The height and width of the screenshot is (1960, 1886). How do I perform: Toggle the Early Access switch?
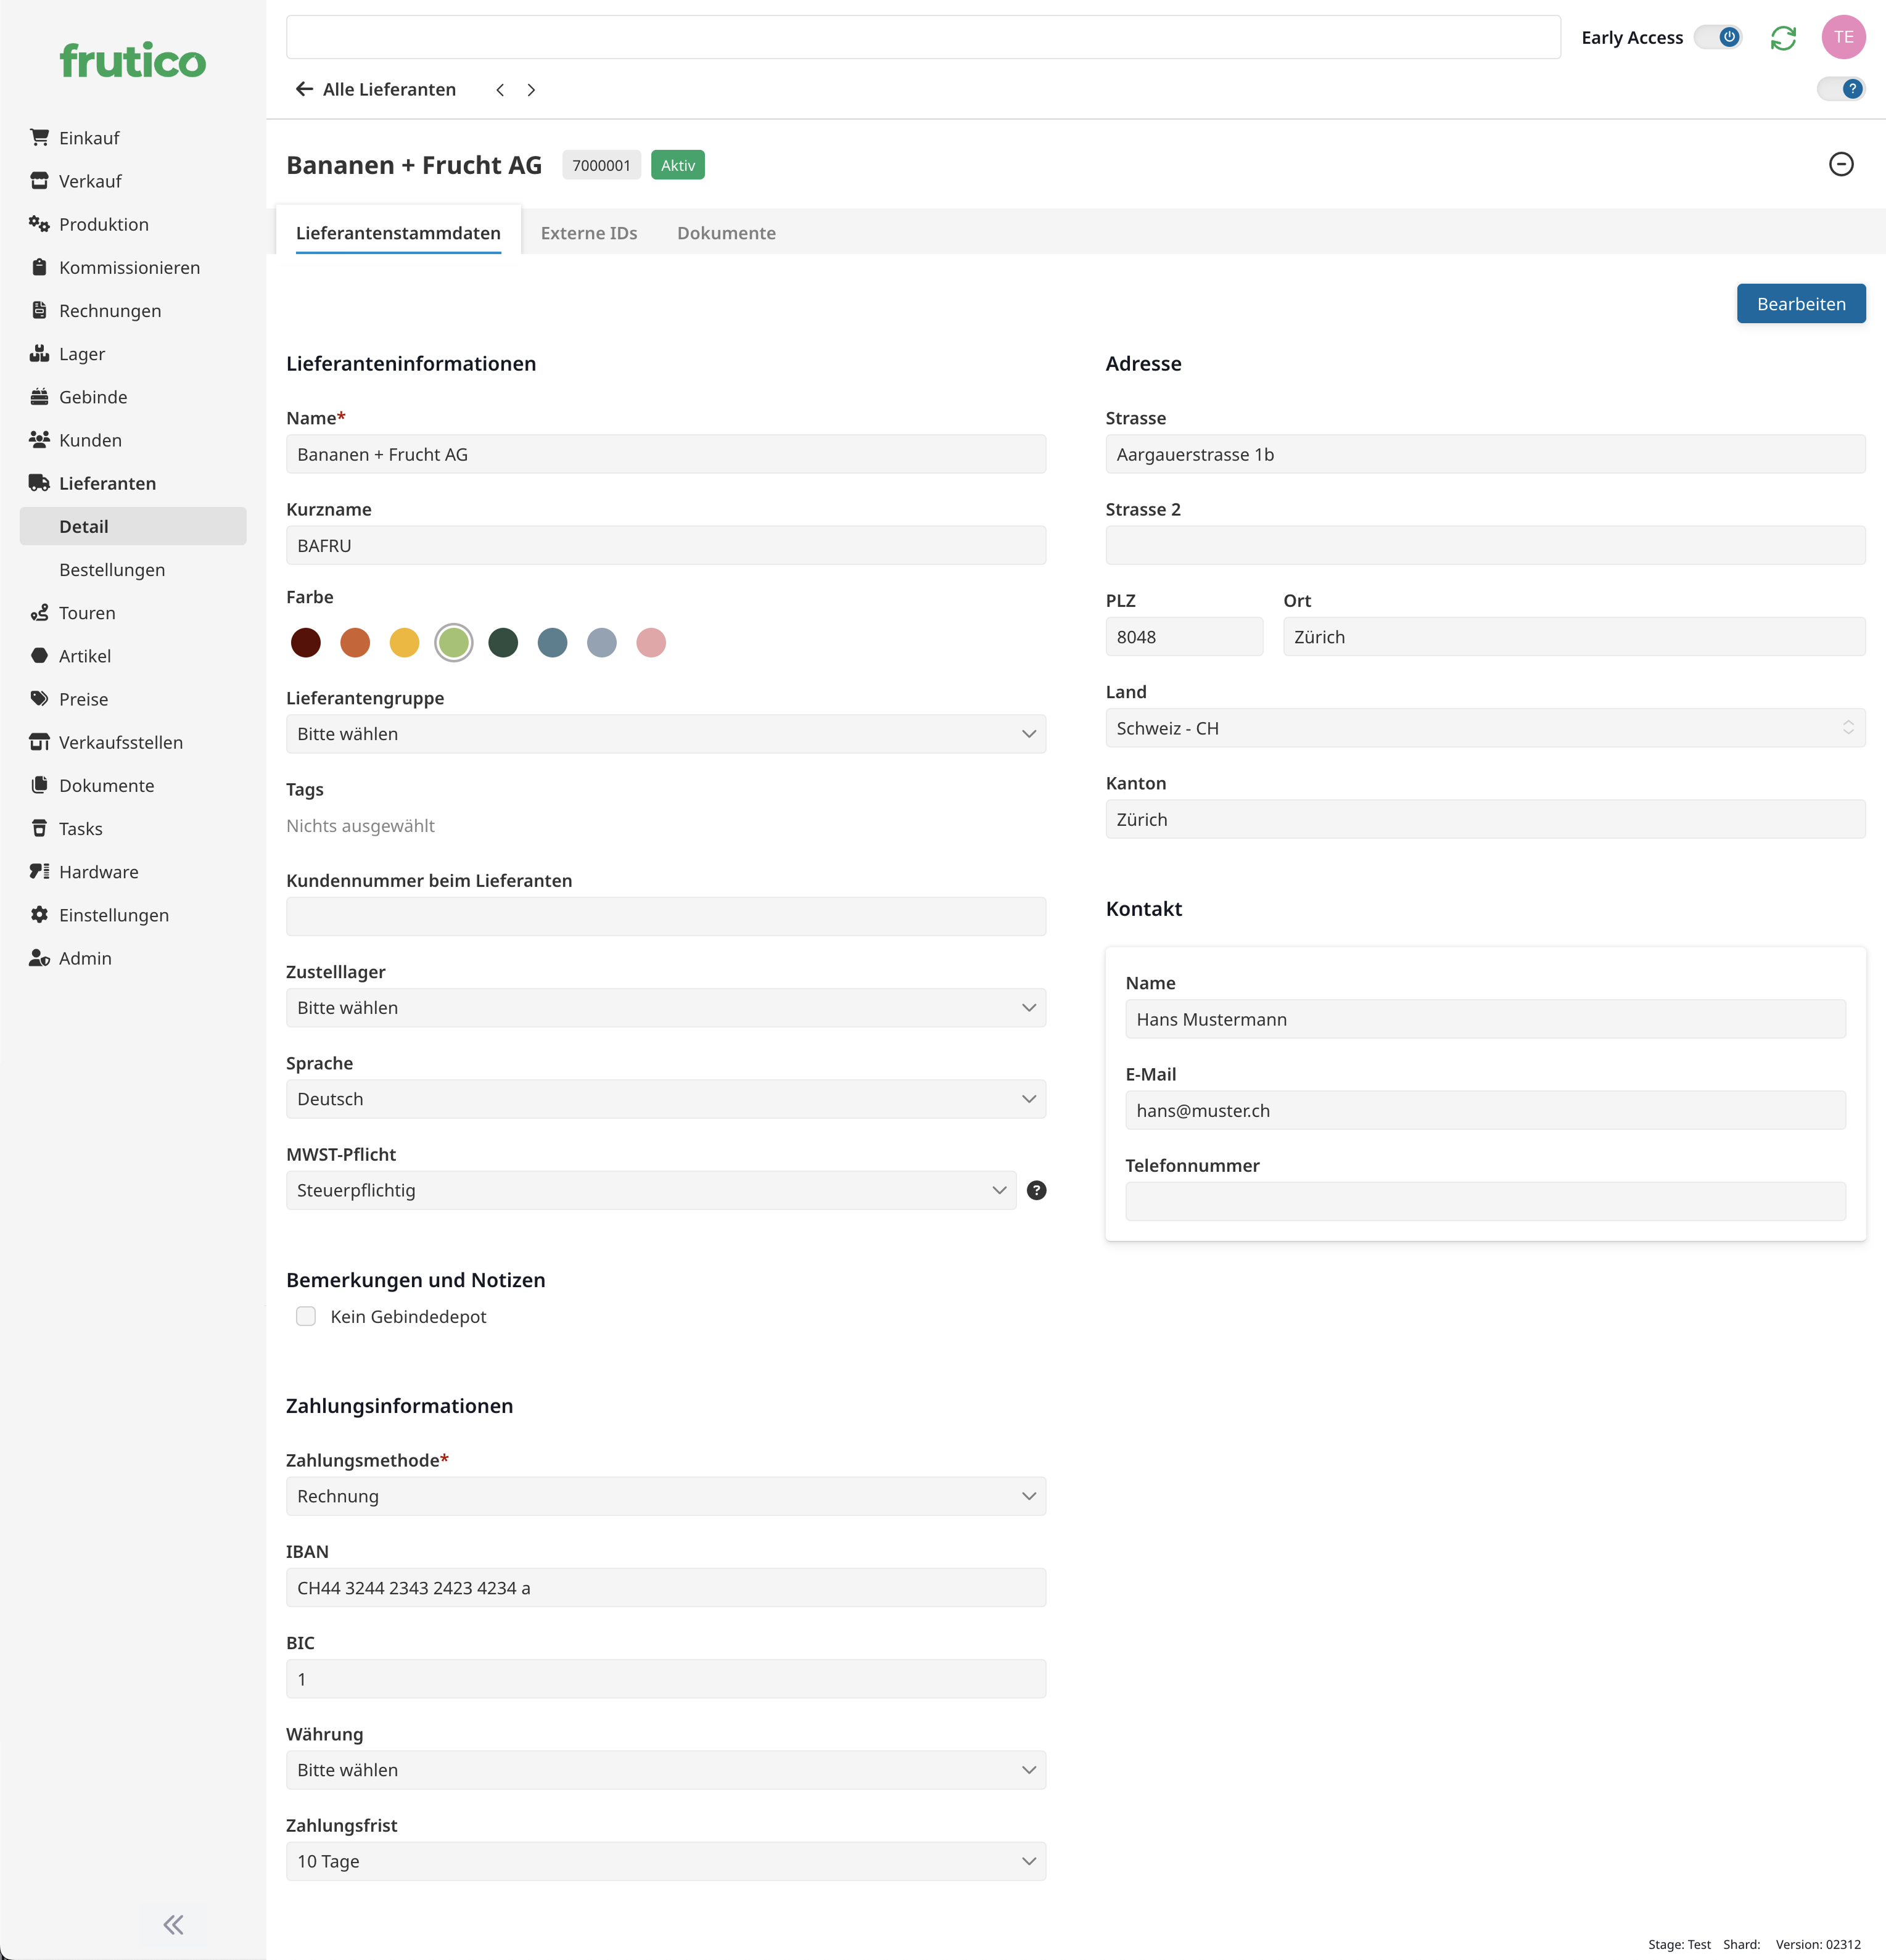[1719, 38]
